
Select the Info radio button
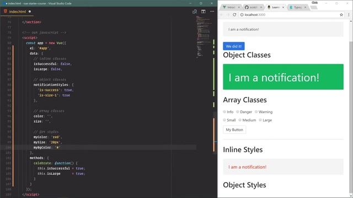(x=224, y=112)
